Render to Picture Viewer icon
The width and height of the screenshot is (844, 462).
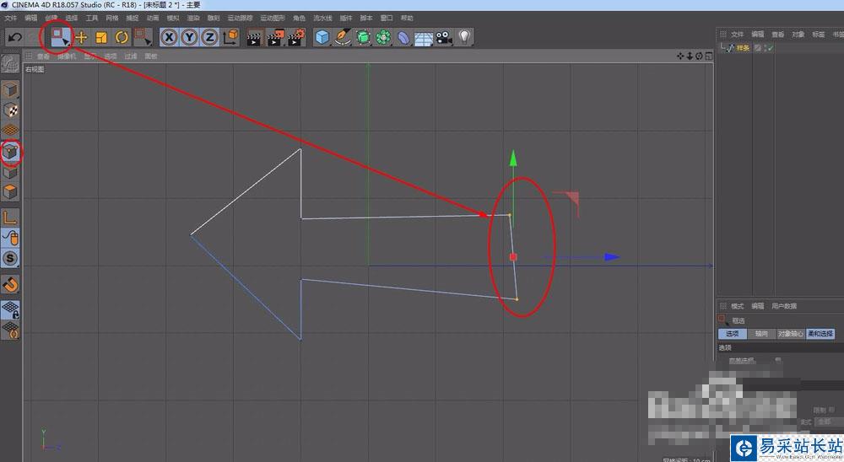274,38
